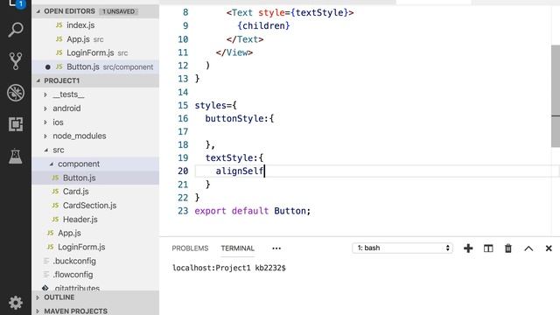Maximize the panel with up chevron
Screen dimensions: 560x315
tap(528, 248)
